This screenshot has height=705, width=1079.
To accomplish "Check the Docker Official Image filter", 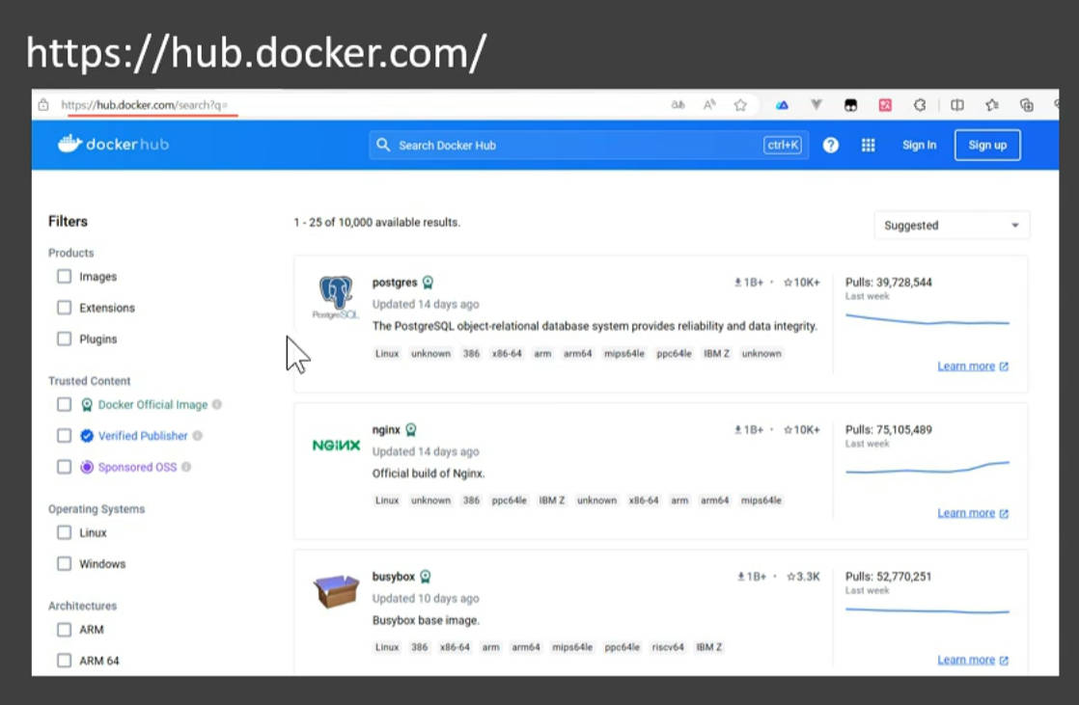I will [x=64, y=404].
